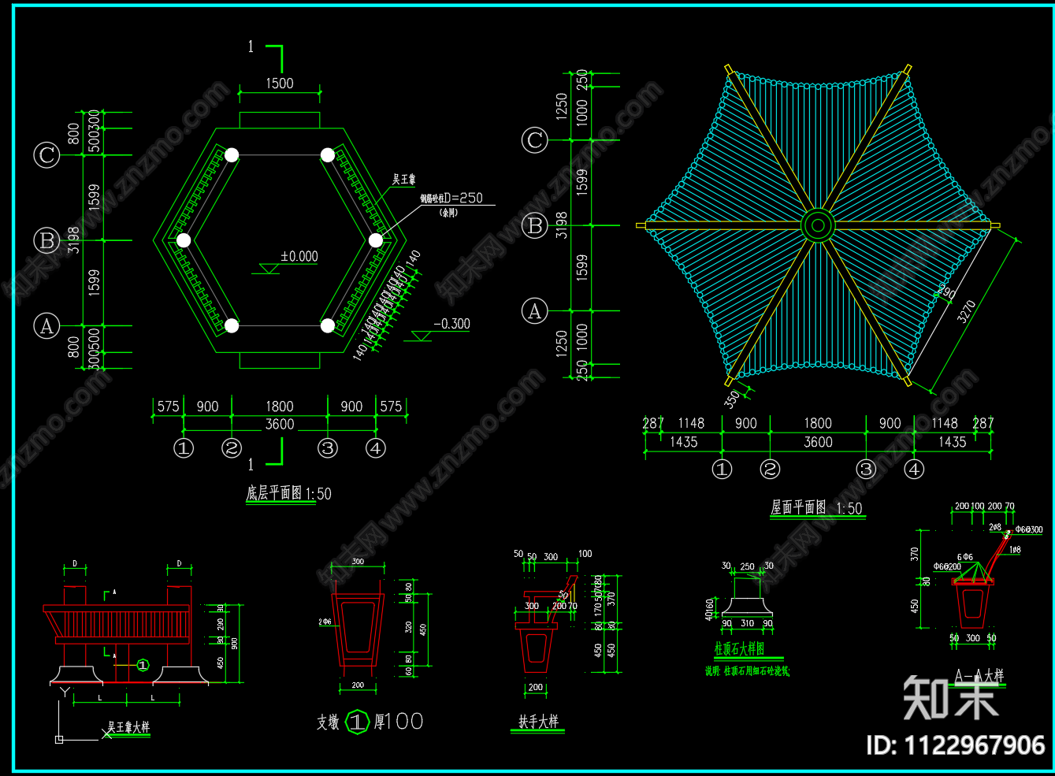Pick axis bubble ③ under the floor plan

[x=328, y=448]
